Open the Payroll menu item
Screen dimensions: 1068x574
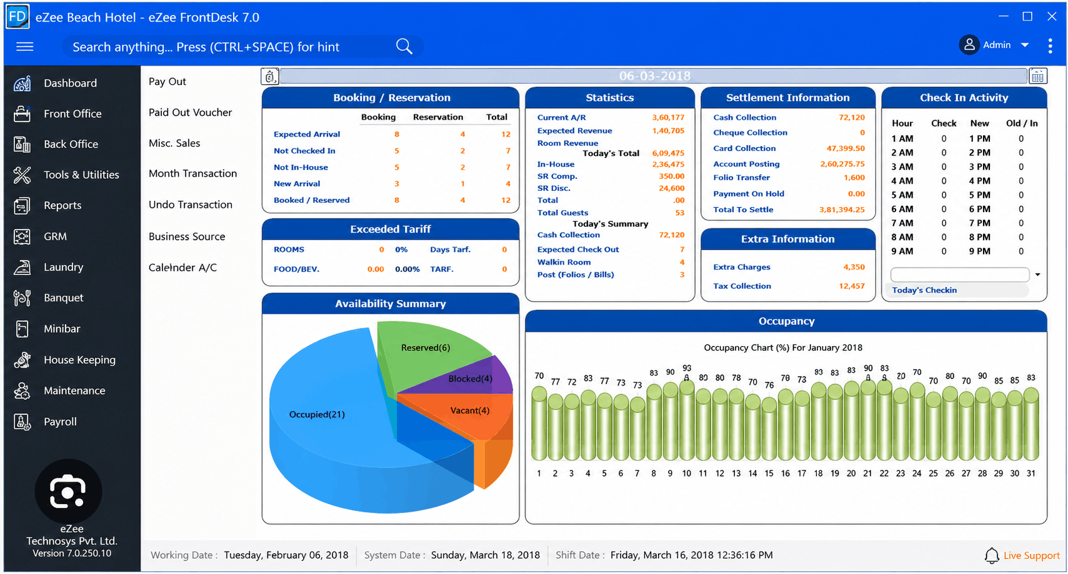click(60, 422)
